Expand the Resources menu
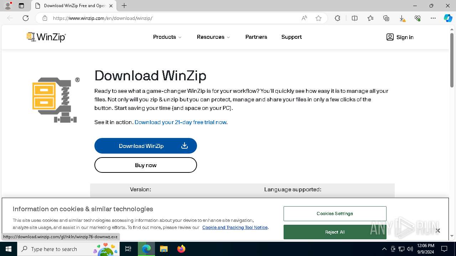 [213, 37]
